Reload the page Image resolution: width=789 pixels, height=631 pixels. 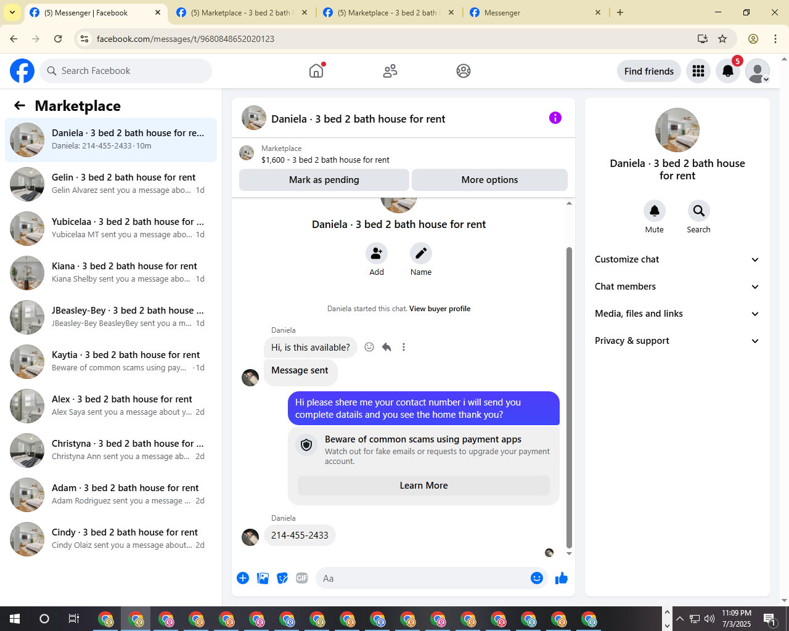[x=58, y=39]
